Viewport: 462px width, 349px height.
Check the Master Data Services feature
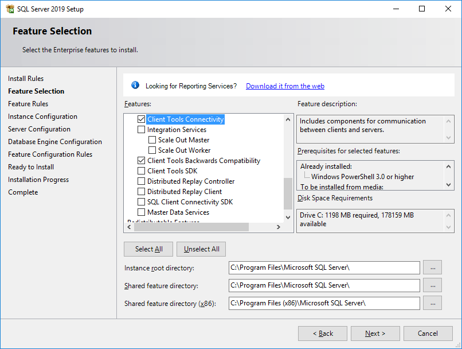click(x=142, y=212)
